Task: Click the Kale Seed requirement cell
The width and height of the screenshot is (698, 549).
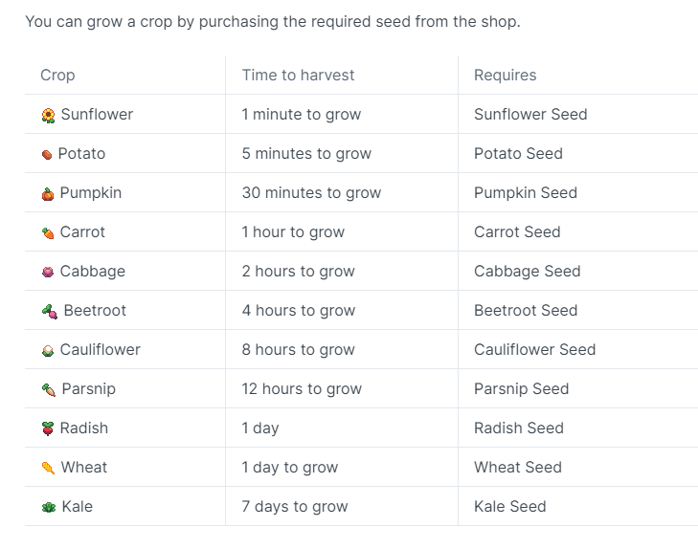Action: point(509,507)
